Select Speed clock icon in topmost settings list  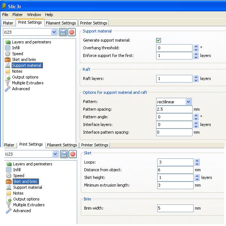(x=7, y=54)
